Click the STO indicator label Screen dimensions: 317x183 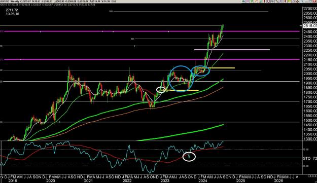click(x=307, y=158)
